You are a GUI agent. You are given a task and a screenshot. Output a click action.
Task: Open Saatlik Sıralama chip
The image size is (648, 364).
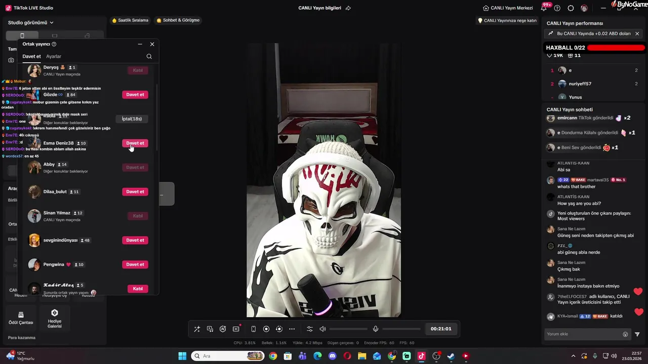pyautogui.click(x=130, y=20)
